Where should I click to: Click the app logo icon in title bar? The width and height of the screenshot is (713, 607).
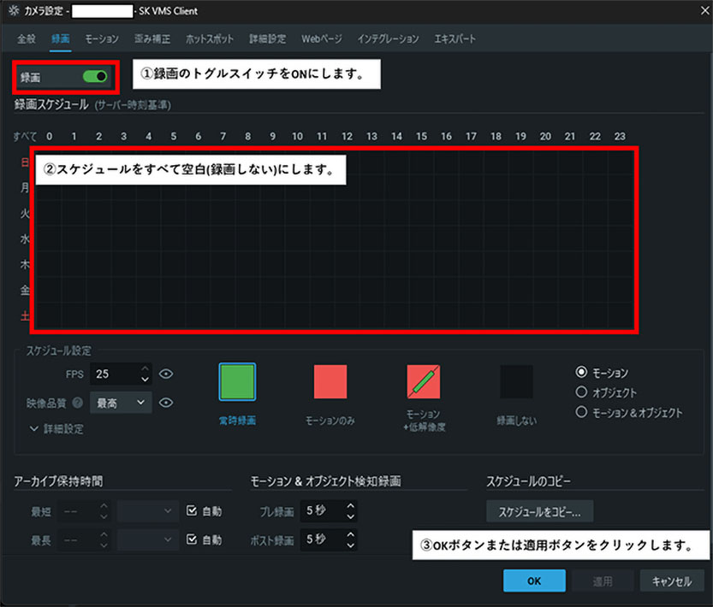click(x=14, y=10)
